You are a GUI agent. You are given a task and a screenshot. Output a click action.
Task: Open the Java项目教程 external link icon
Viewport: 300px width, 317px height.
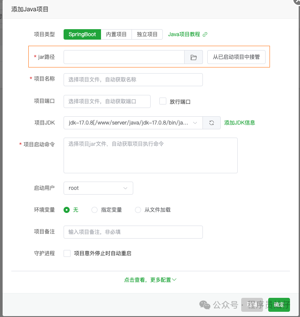[x=205, y=34]
